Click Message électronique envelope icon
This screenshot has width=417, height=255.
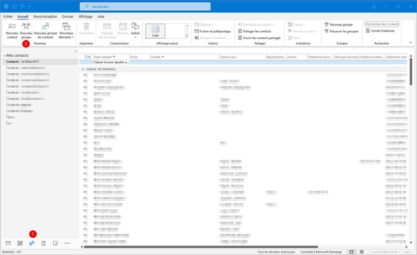click(x=107, y=26)
